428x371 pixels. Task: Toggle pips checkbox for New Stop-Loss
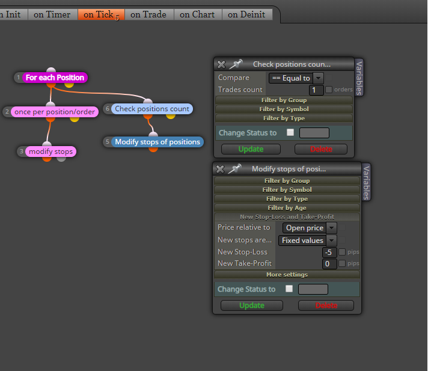pyautogui.click(x=342, y=252)
